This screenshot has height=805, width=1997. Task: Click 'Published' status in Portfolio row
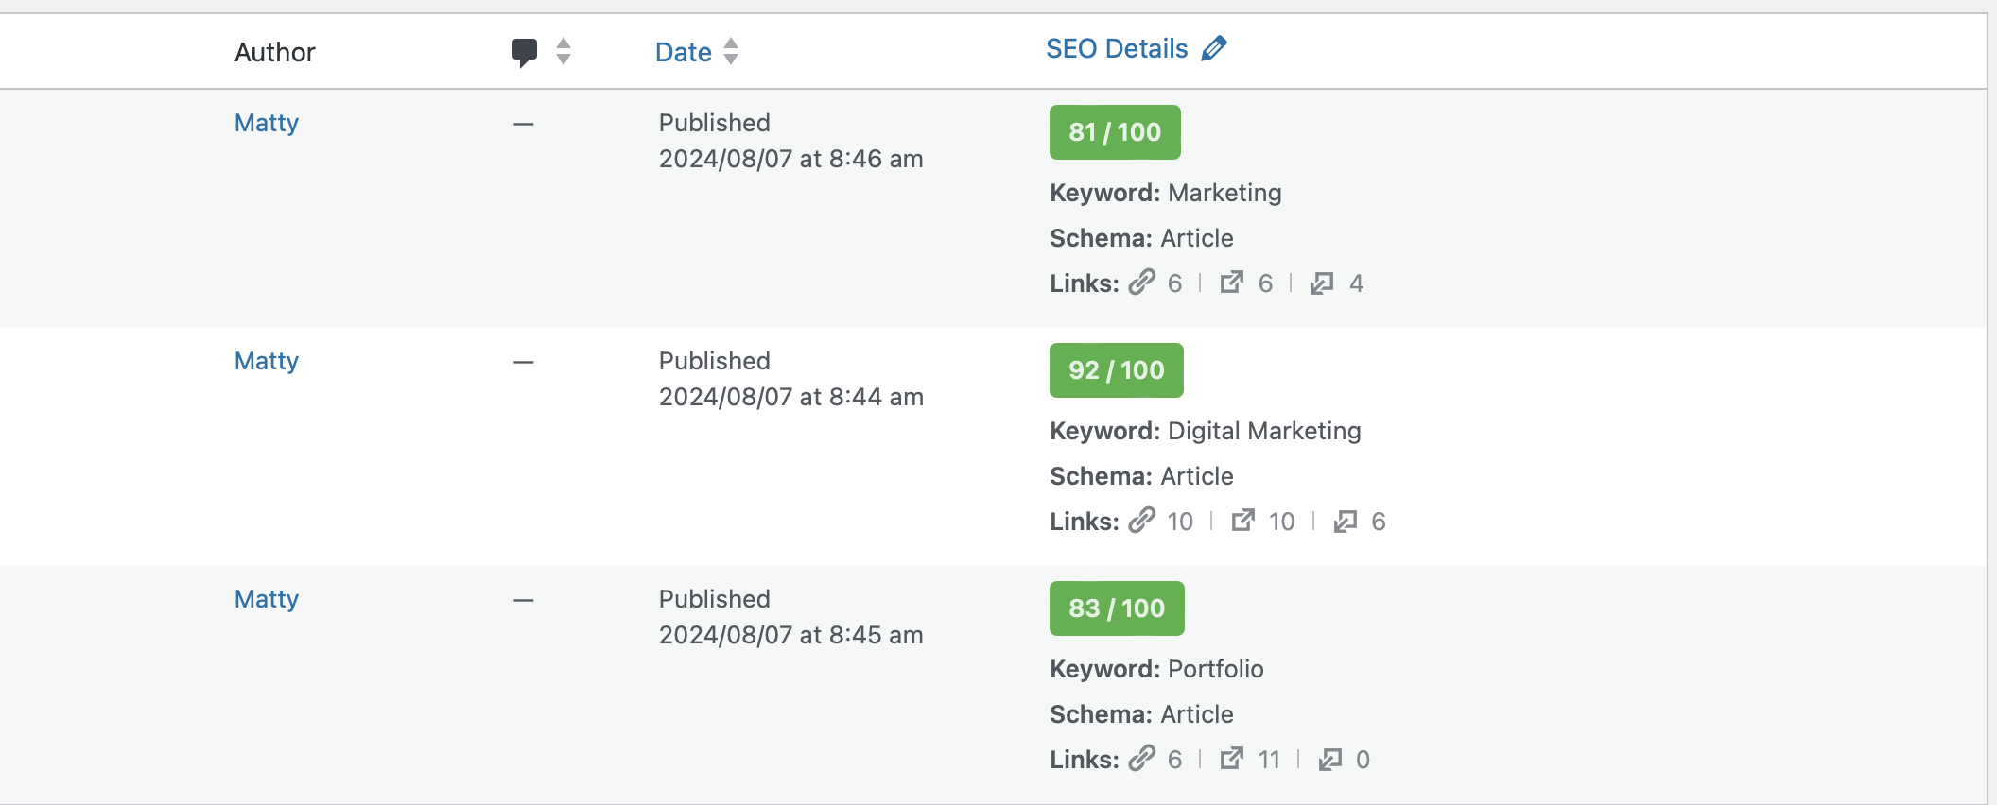(715, 599)
